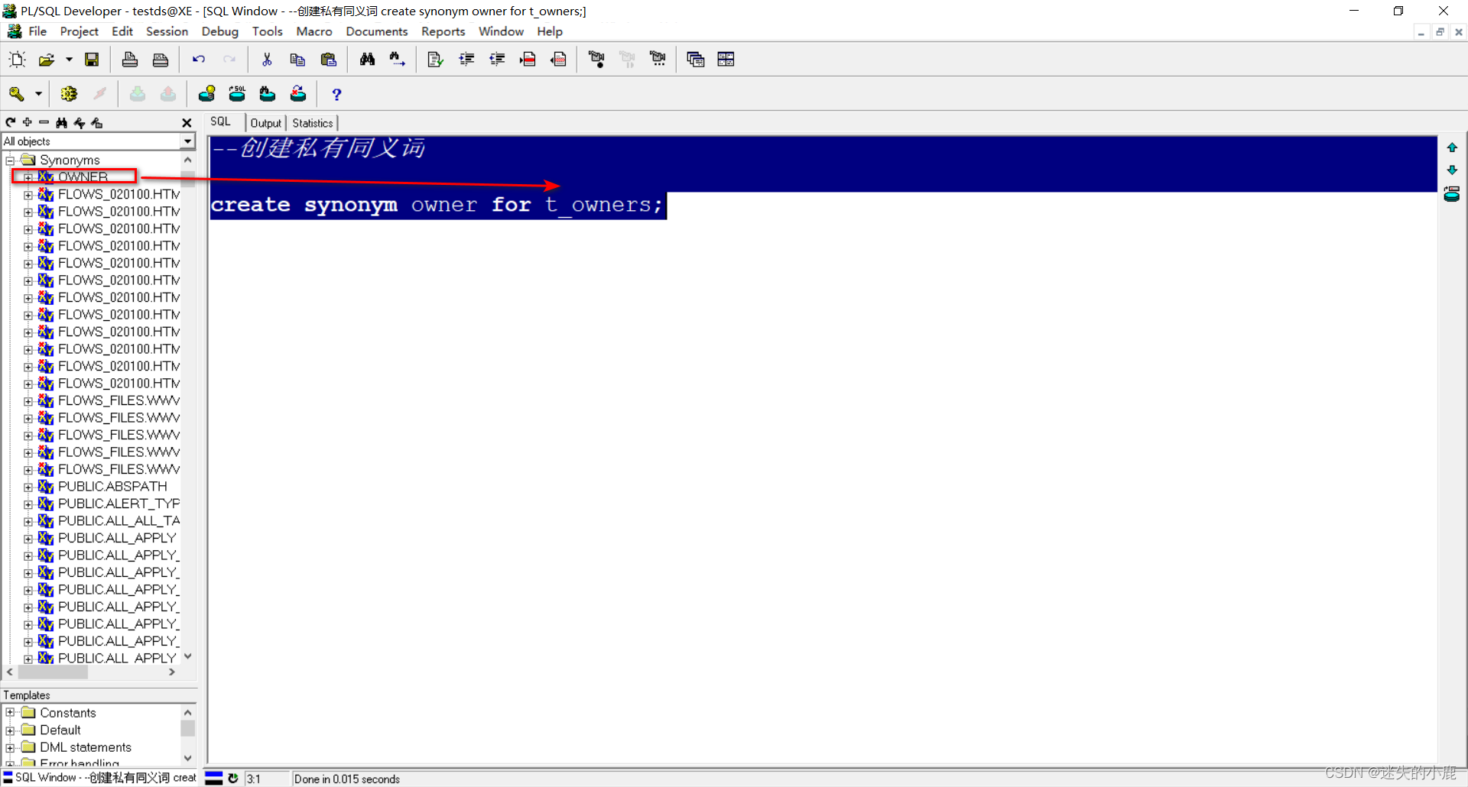The width and height of the screenshot is (1468, 787).
Task: Open Help with the question mark icon
Action: (336, 94)
